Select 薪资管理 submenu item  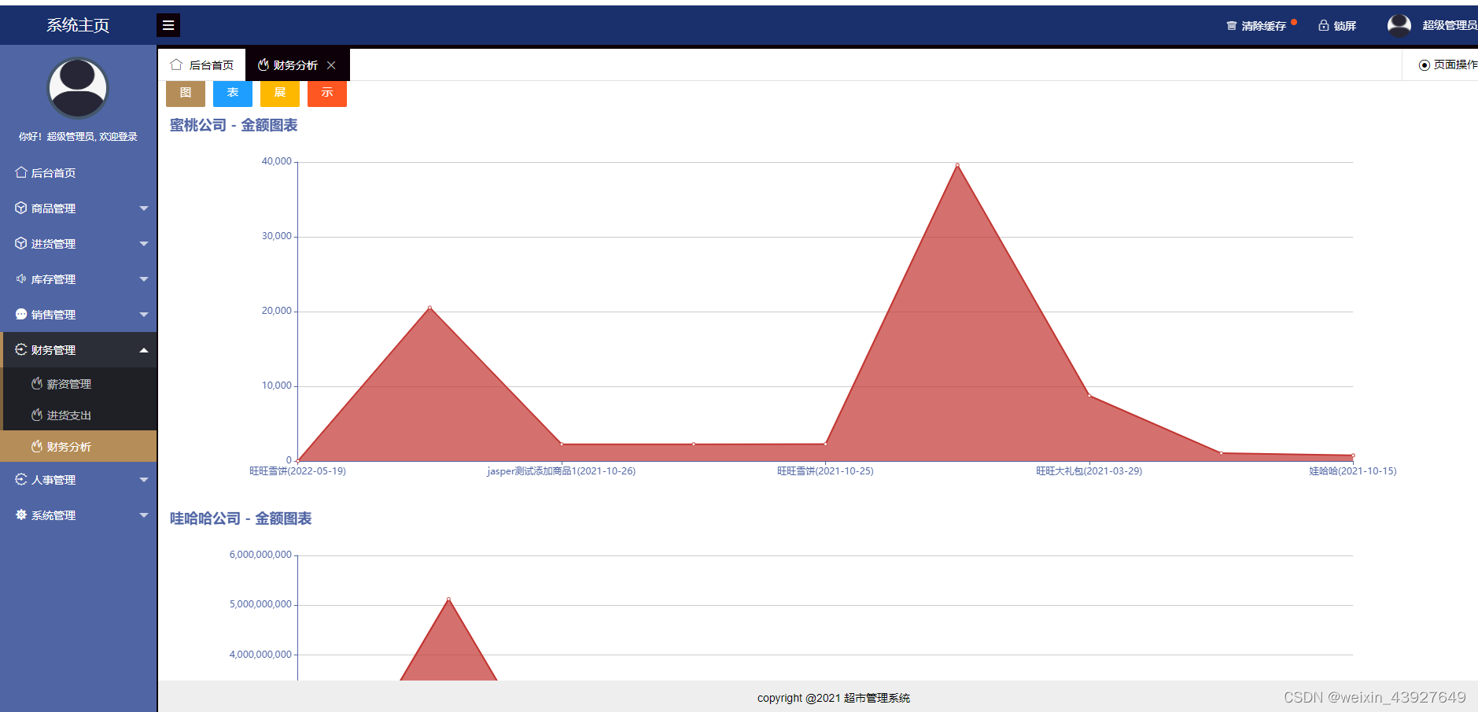[x=79, y=384]
